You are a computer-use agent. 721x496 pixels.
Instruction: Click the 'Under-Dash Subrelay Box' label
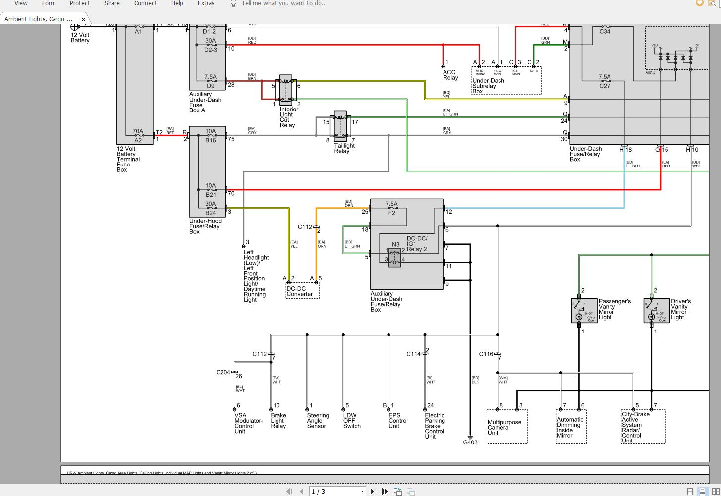[488, 86]
